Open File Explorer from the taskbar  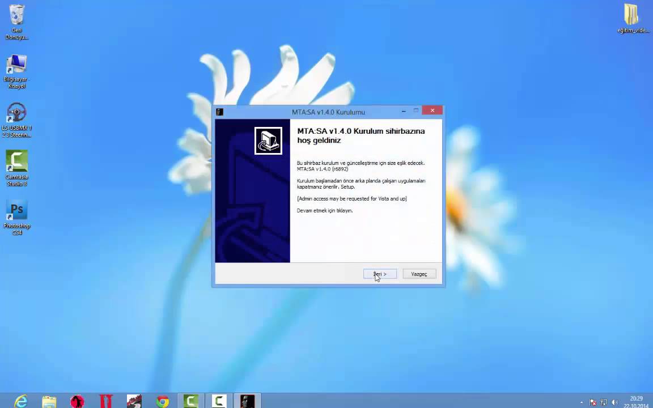click(x=49, y=401)
